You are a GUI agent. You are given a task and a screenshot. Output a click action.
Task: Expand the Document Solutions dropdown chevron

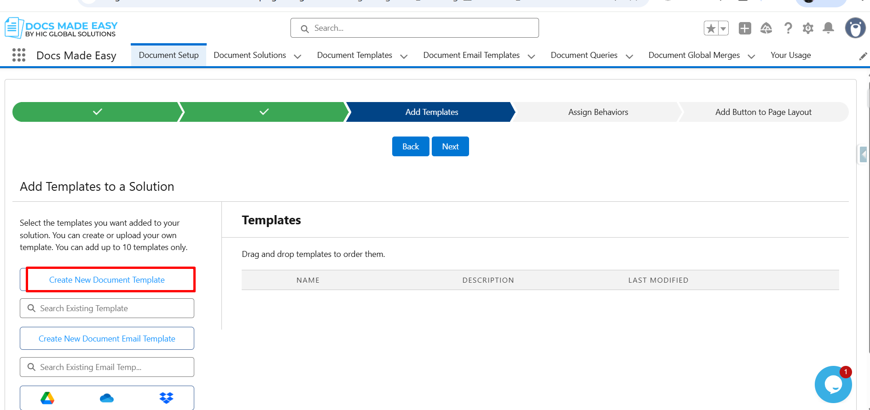coord(297,57)
